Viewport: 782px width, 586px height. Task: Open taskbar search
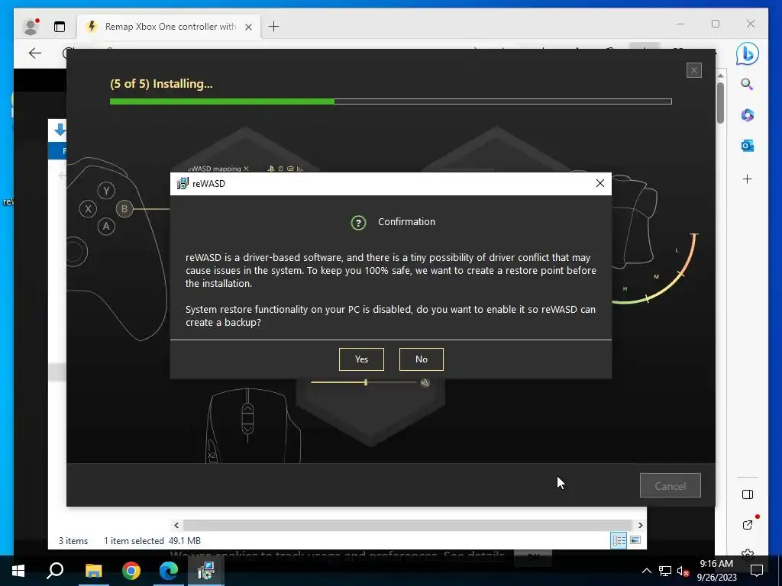pos(55,571)
